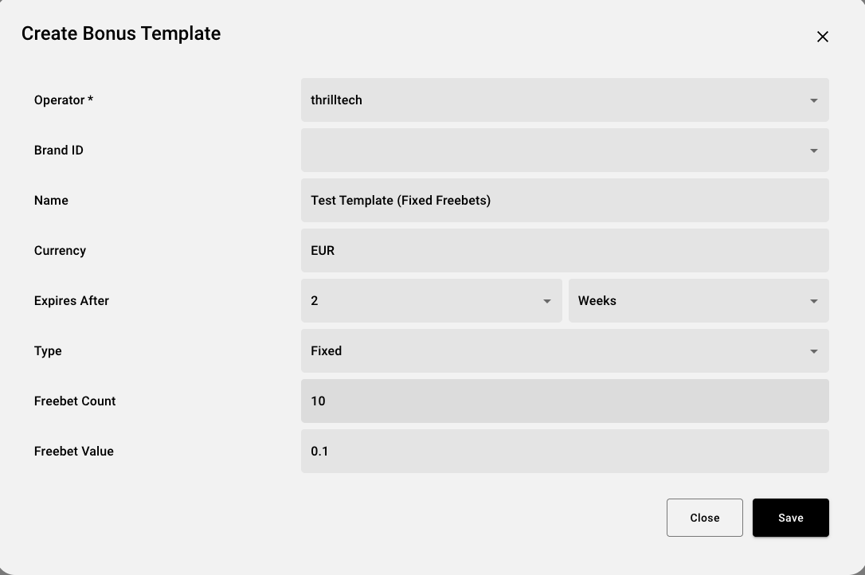Image resolution: width=865 pixels, height=575 pixels.
Task: Click the Type label text
Action: click(48, 351)
